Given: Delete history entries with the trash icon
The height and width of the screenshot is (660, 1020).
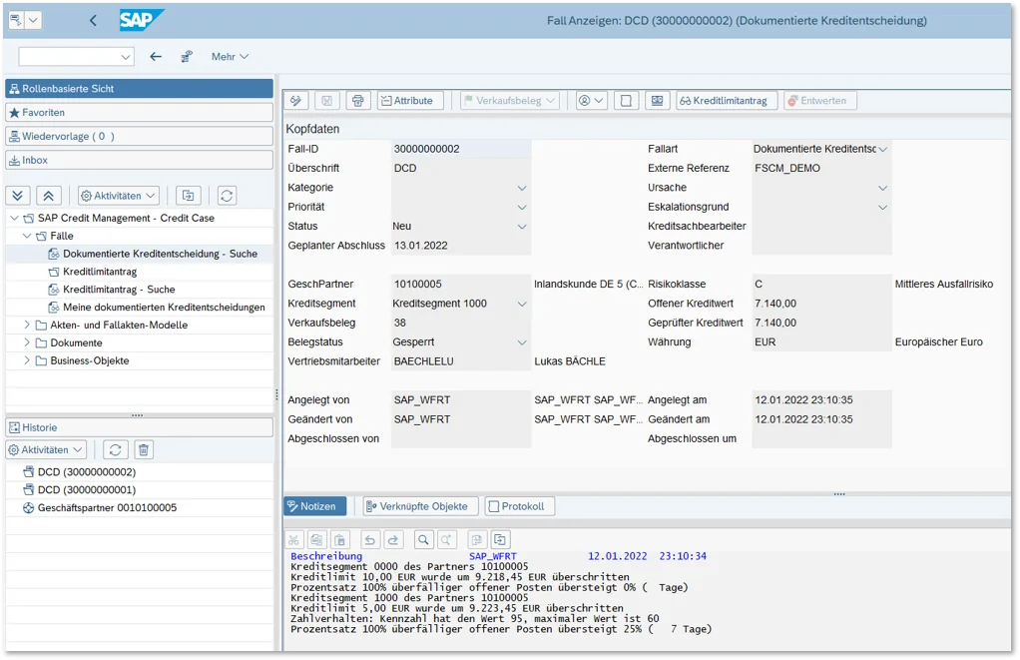Looking at the screenshot, I should pyautogui.click(x=144, y=450).
